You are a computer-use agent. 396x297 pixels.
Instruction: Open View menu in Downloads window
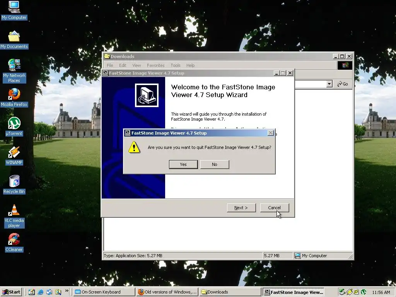point(137,65)
